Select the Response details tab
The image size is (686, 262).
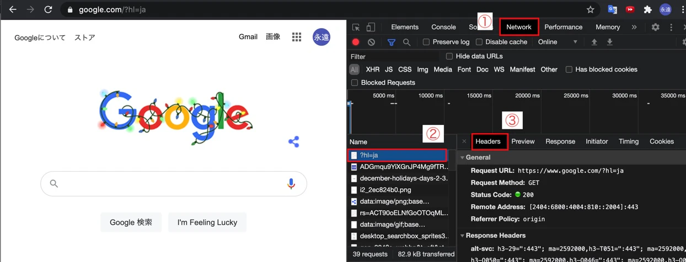[560, 141]
